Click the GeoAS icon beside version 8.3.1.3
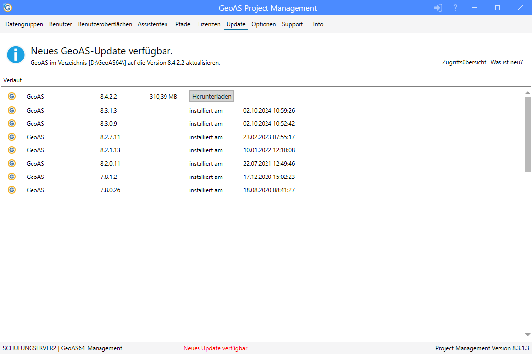This screenshot has height=354, width=532. coord(12,111)
